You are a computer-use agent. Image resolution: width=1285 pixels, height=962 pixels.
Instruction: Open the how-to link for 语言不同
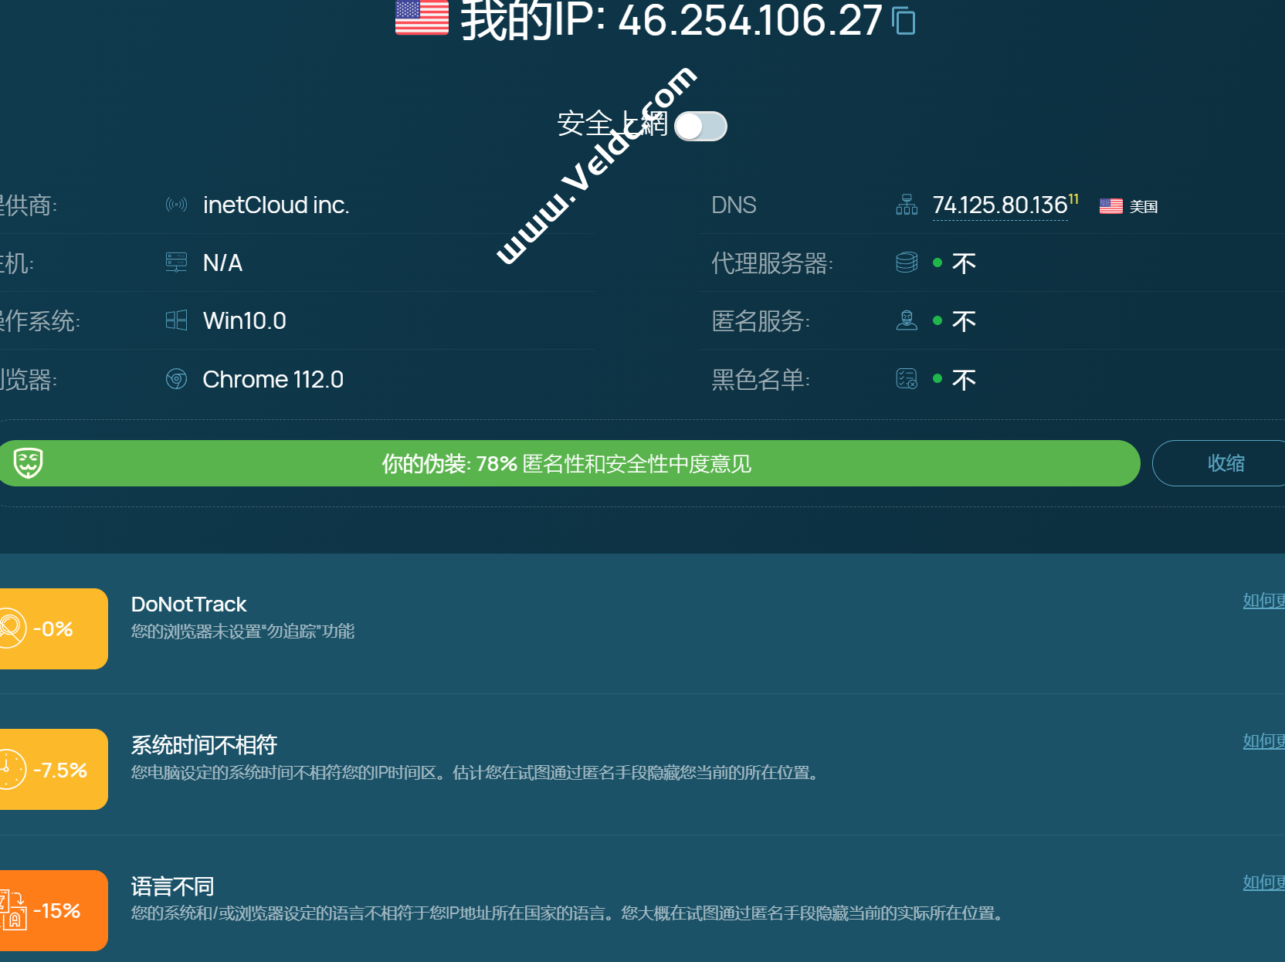tap(1263, 882)
